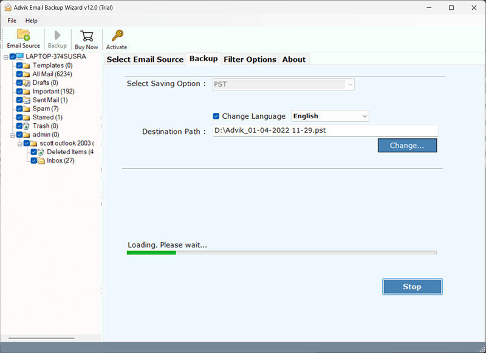Screen dimensions: 486x353
Task: Click the Starred folder icon
Action: pos(26,118)
